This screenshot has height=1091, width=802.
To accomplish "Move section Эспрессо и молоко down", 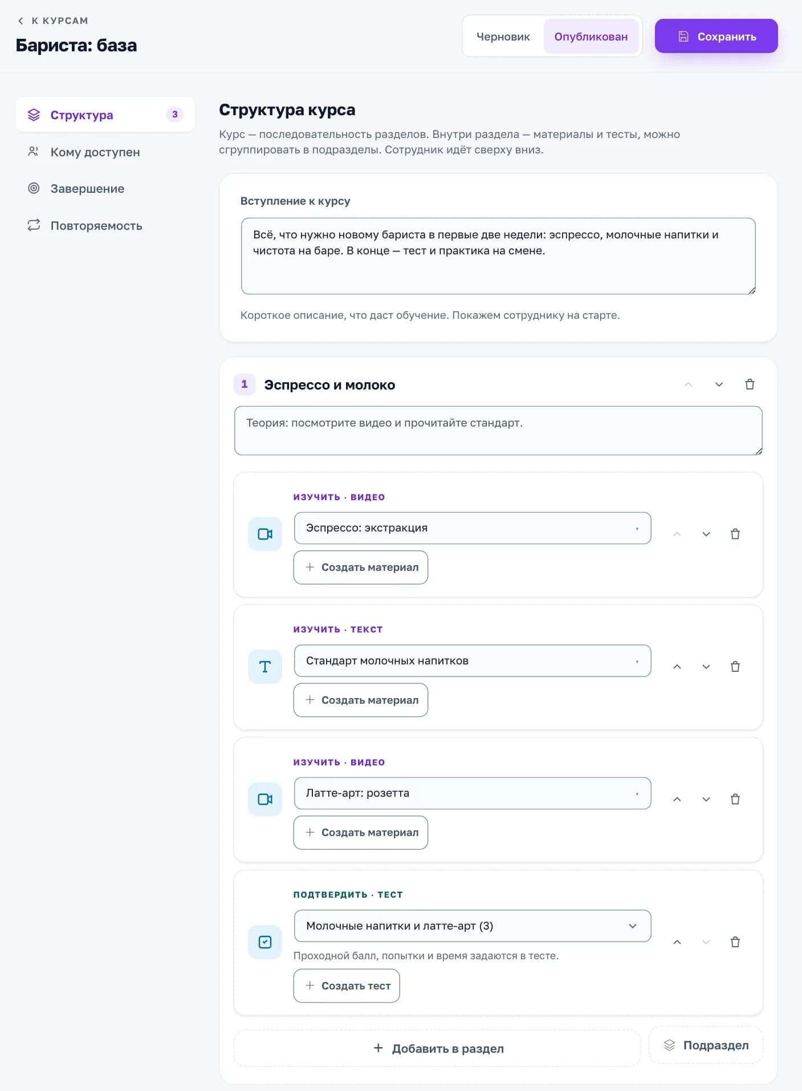I will (719, 384).
